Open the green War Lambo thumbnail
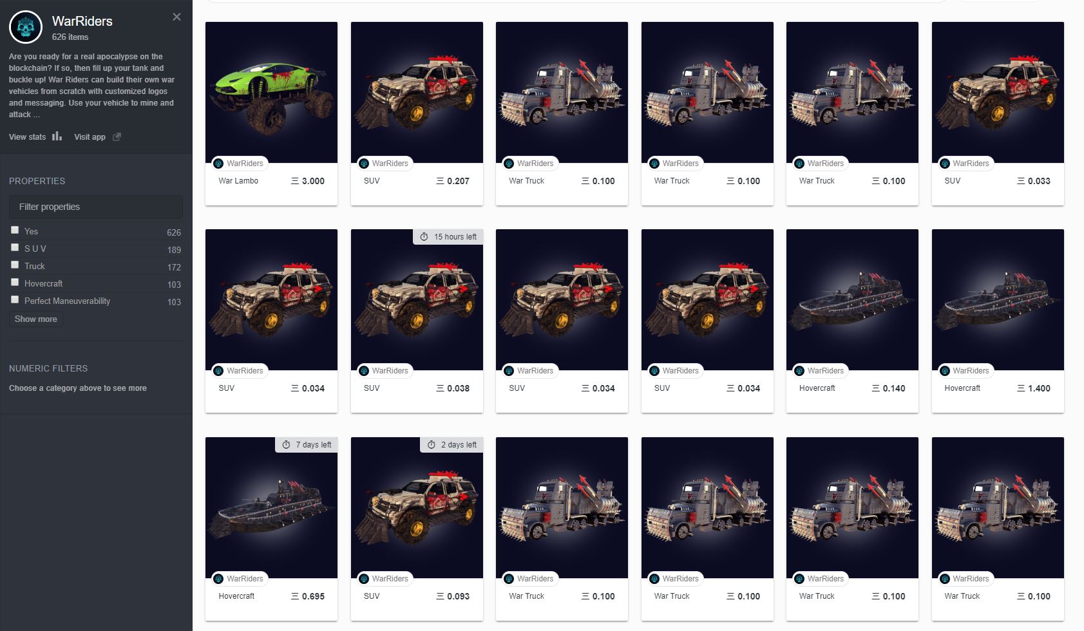The height and width of the screenshot is (631, 1084). coord(271,92)
